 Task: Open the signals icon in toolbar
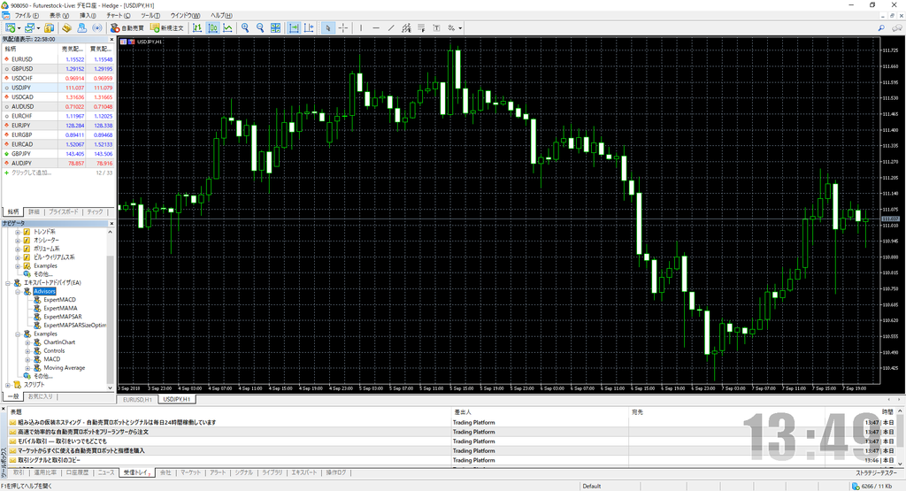97,27
